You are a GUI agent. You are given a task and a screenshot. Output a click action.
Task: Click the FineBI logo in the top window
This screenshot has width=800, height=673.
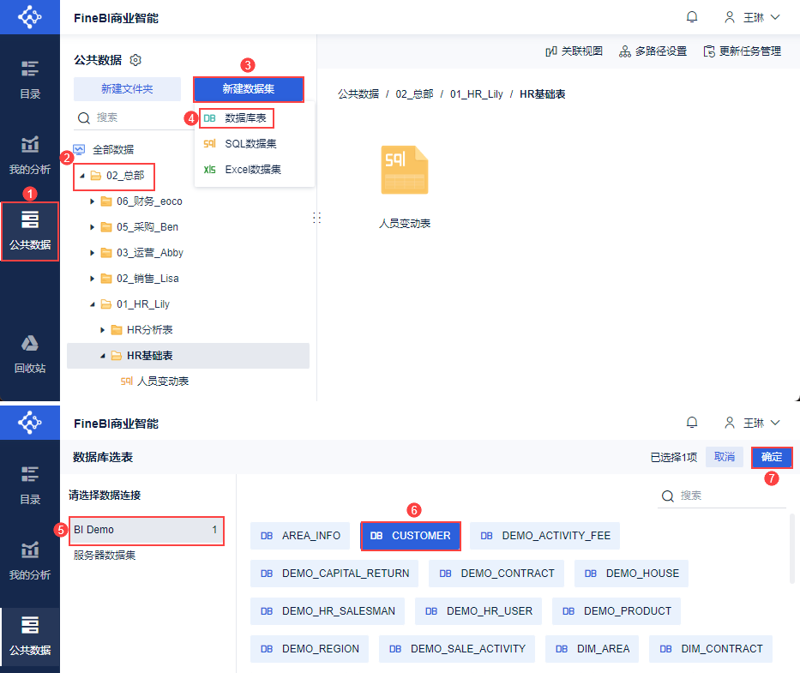30,17
